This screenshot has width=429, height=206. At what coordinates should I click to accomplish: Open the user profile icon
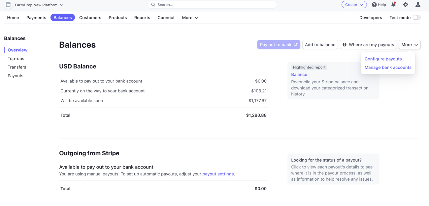point(418,5)
